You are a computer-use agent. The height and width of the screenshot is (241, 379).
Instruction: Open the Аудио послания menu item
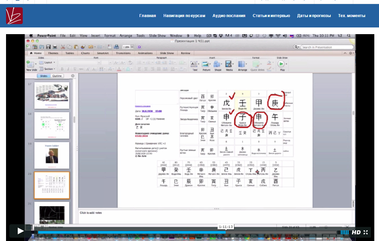[x=229, y=16]
